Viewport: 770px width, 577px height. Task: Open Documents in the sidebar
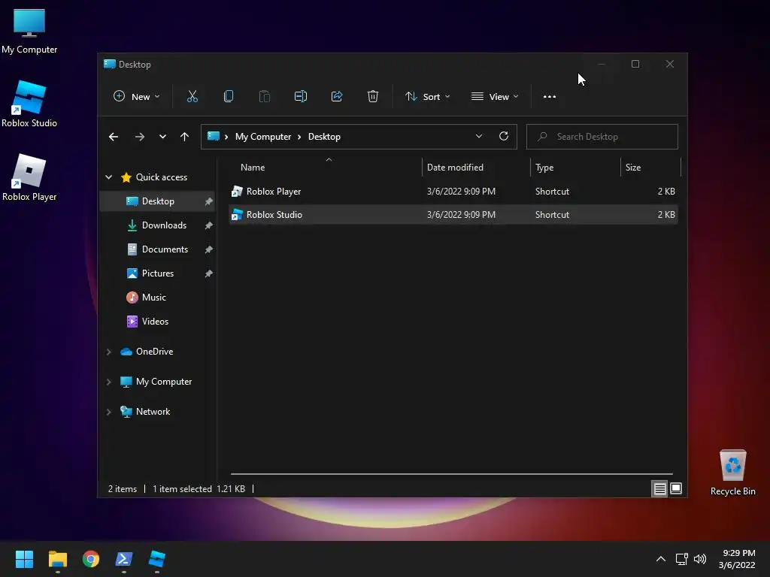click(157, 249)
